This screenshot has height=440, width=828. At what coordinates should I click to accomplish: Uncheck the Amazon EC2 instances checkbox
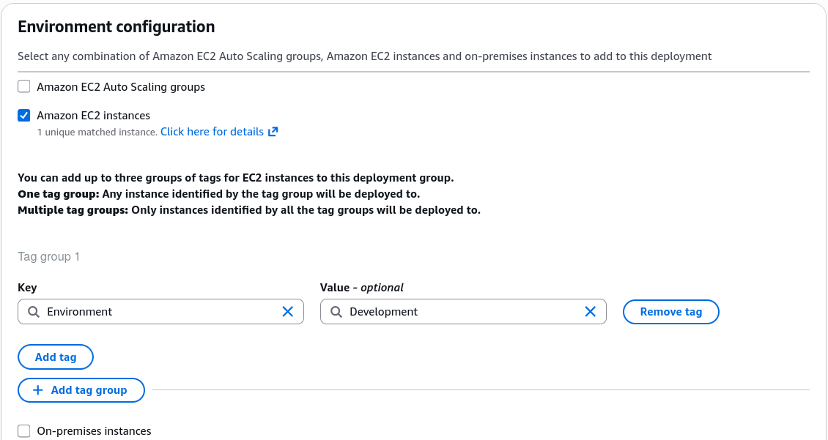(x=23, y=115)
